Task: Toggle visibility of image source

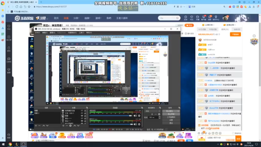Action: (x=82, y=116)
